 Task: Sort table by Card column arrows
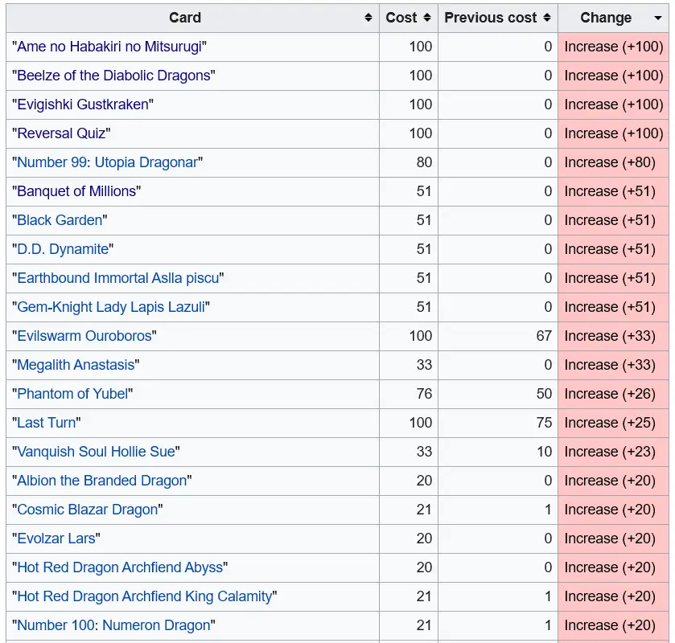point(368,18)
